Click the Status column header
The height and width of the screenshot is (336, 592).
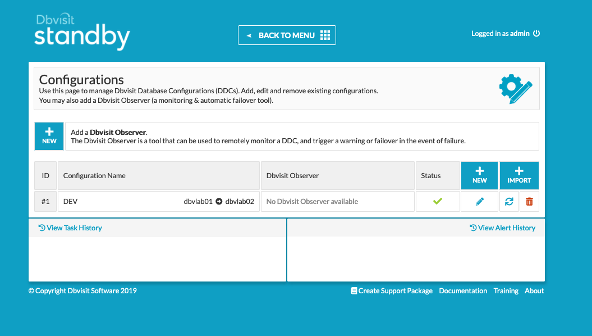(438, 175)
